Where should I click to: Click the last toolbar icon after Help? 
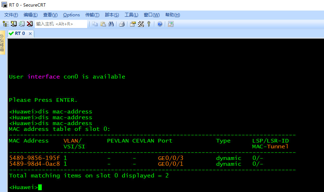[x=171, y=24]
